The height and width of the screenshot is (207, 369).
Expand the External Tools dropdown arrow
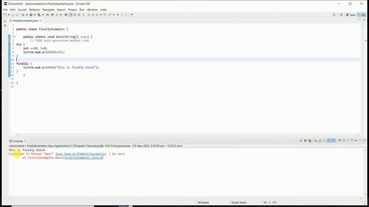[43, 15]
